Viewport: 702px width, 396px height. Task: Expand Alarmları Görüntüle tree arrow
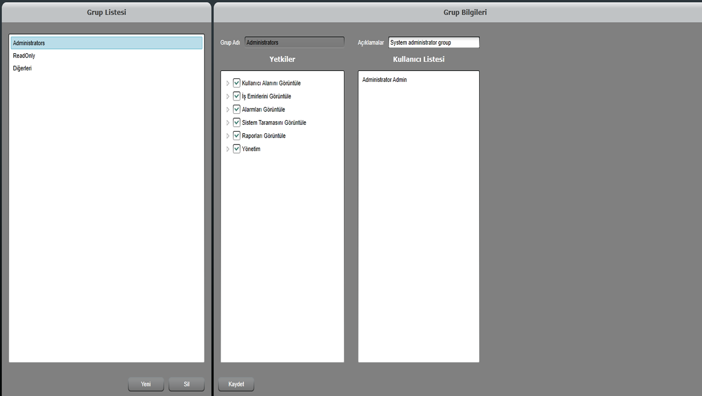[x=228, y=110]
